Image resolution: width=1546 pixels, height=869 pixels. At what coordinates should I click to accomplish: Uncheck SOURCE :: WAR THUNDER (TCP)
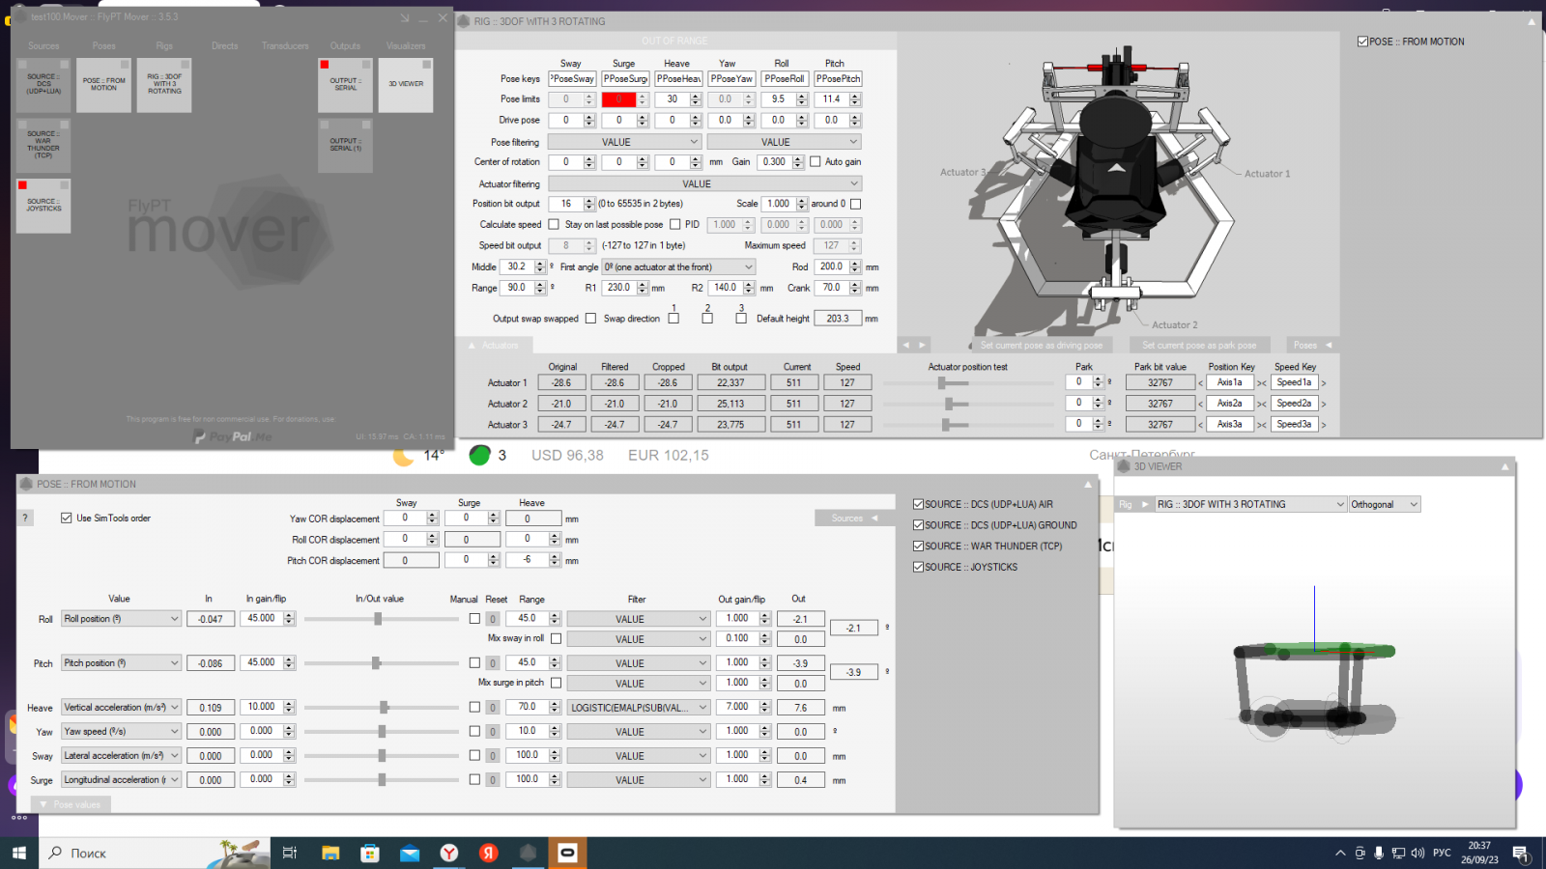[x=918, y=547]
